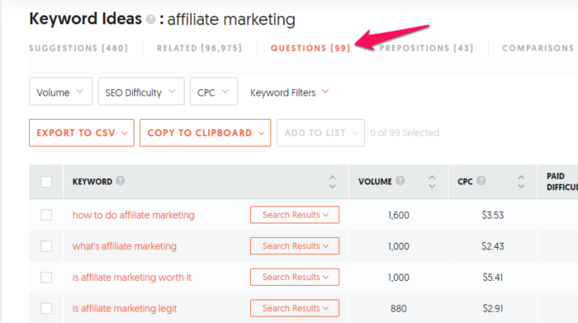This screenshot has width=578, height=323.
Task: Click the help icon next to VOLUME header
Action: [400, 181]
